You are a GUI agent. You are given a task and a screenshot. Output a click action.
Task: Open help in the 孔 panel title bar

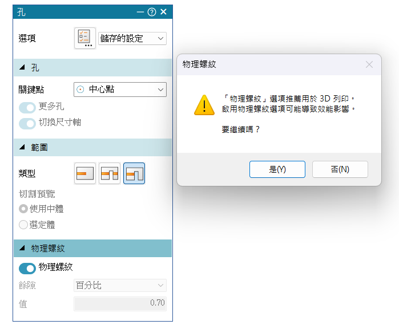[152, 12]
